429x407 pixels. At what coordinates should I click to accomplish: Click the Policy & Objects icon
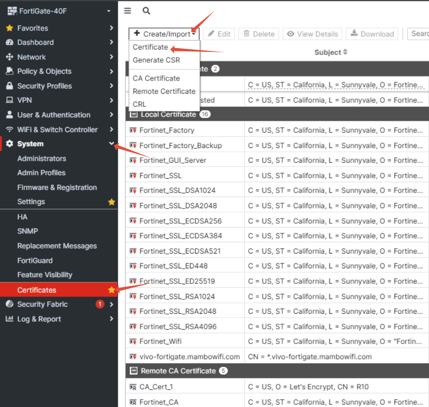click(x=10, y=71)
